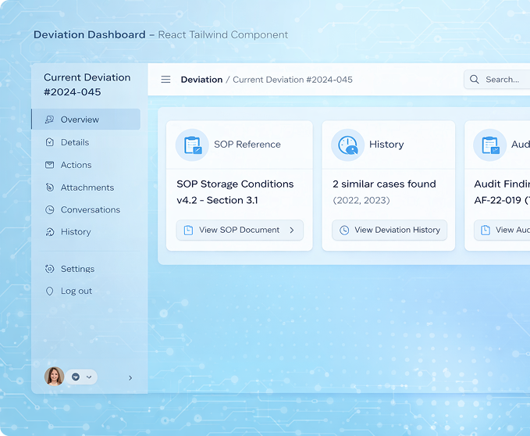Screen dimensions: 530x436
Task: Open the Overview sidebar item
Action: pyautogui.click(x=80, y=120)
